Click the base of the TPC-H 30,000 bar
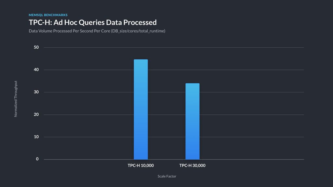The image size is (333, 187). click(x=193, y=158)
